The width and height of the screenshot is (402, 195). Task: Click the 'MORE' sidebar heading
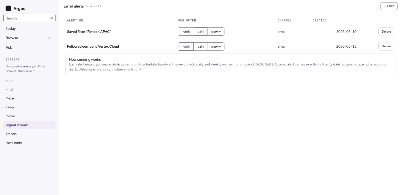(x=9, y=81)
